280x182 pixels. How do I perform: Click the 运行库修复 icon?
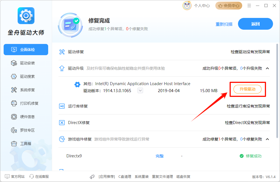point(62,106)
